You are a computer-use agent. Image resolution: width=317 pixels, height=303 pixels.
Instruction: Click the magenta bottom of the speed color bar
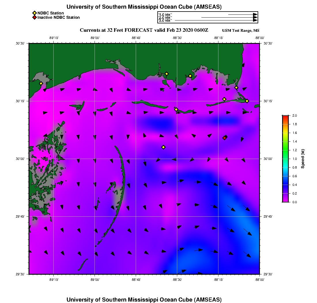click(x=285, y=199)
